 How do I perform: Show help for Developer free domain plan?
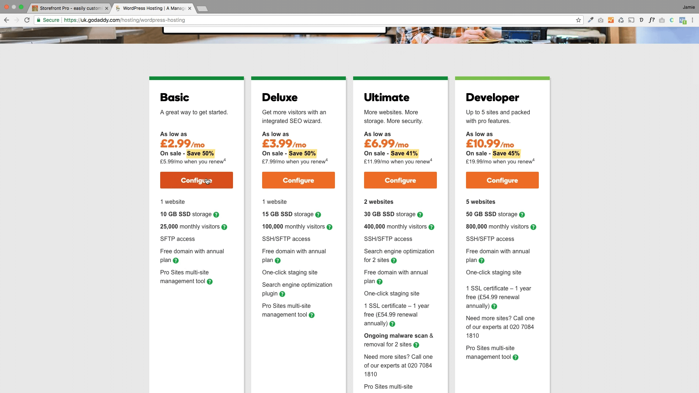(482, 261)
